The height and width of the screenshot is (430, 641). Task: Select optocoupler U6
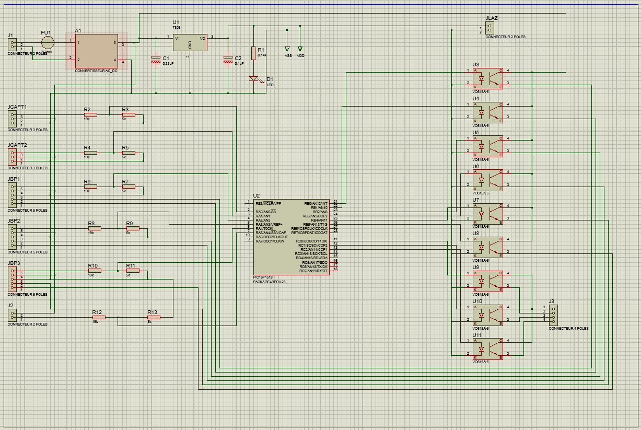[488, 180]
